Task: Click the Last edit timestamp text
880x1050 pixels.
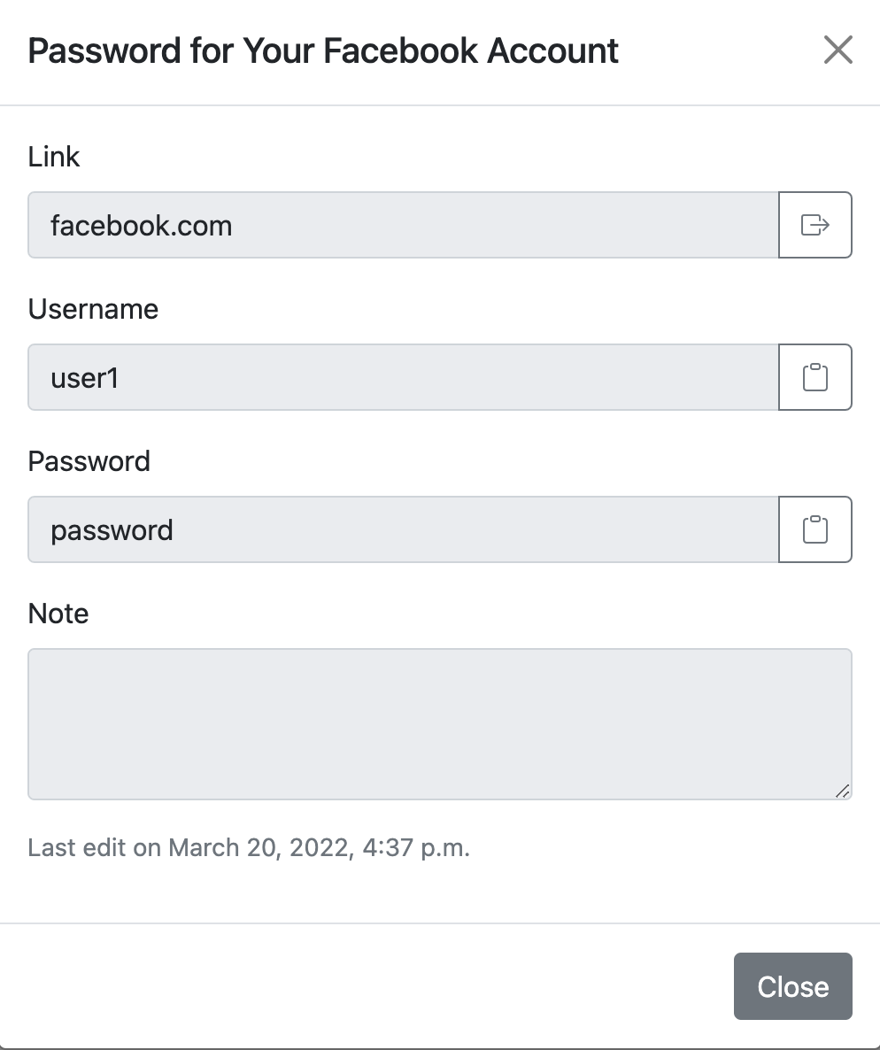Action: point(249,848)
